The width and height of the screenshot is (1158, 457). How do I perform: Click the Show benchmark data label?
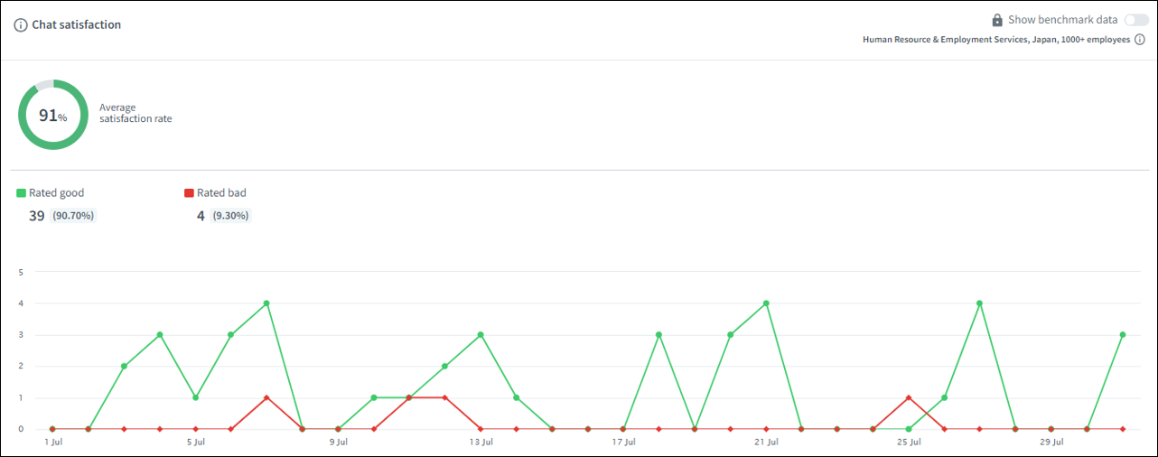tap(1063, 20)
